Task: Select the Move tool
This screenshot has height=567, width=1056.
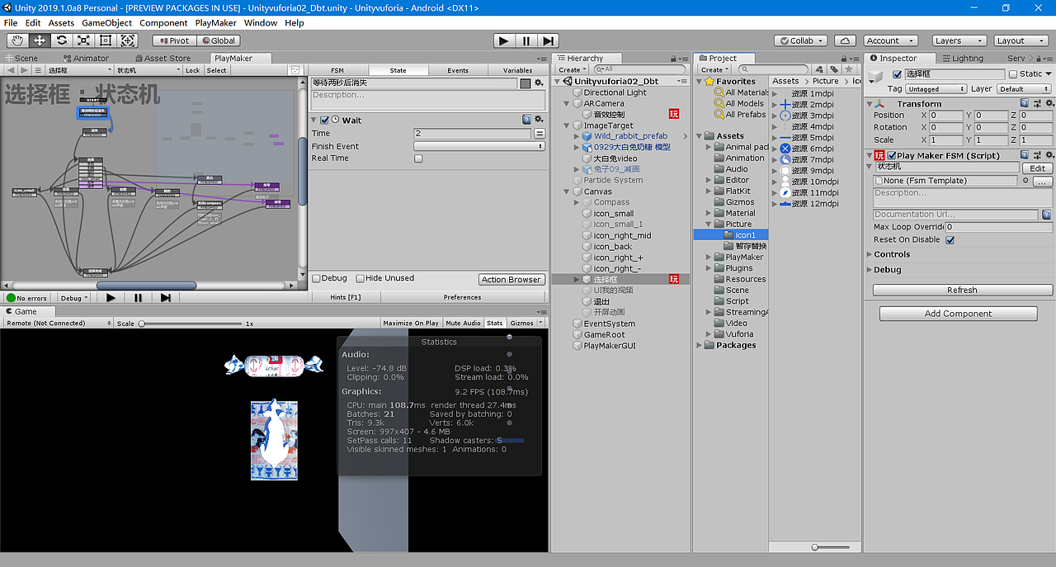Action: [x=40, y=40]
